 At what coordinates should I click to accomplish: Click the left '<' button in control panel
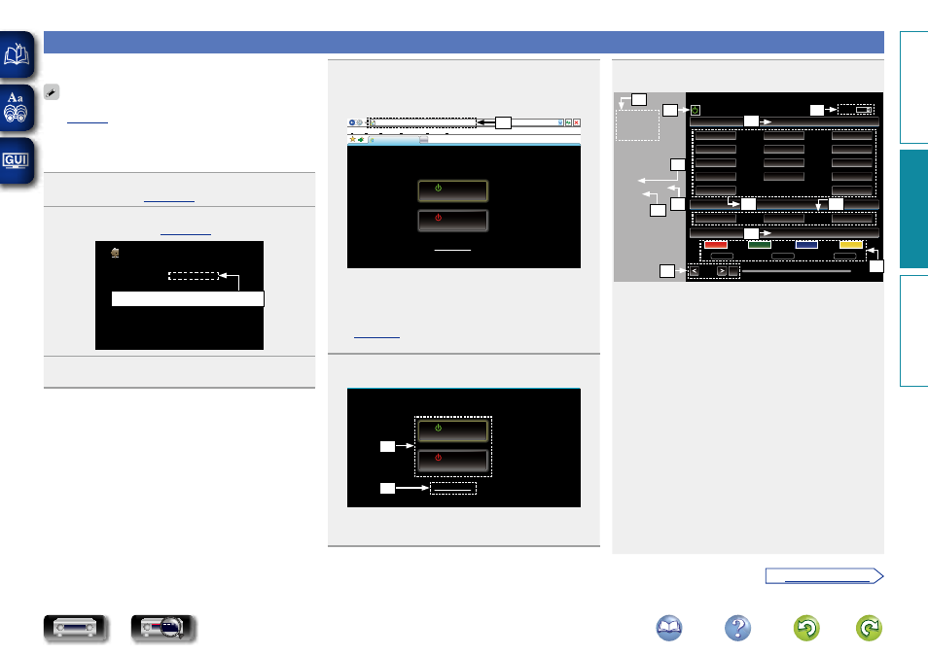695,271
